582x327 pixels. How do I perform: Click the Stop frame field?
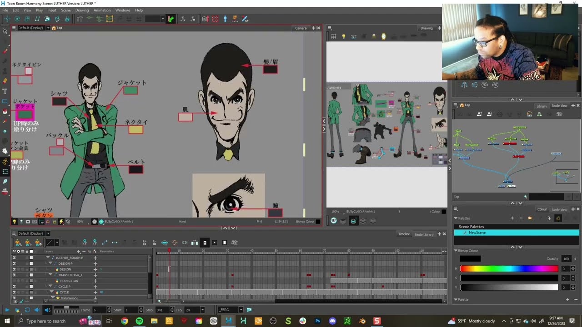[x=162, y=310]
